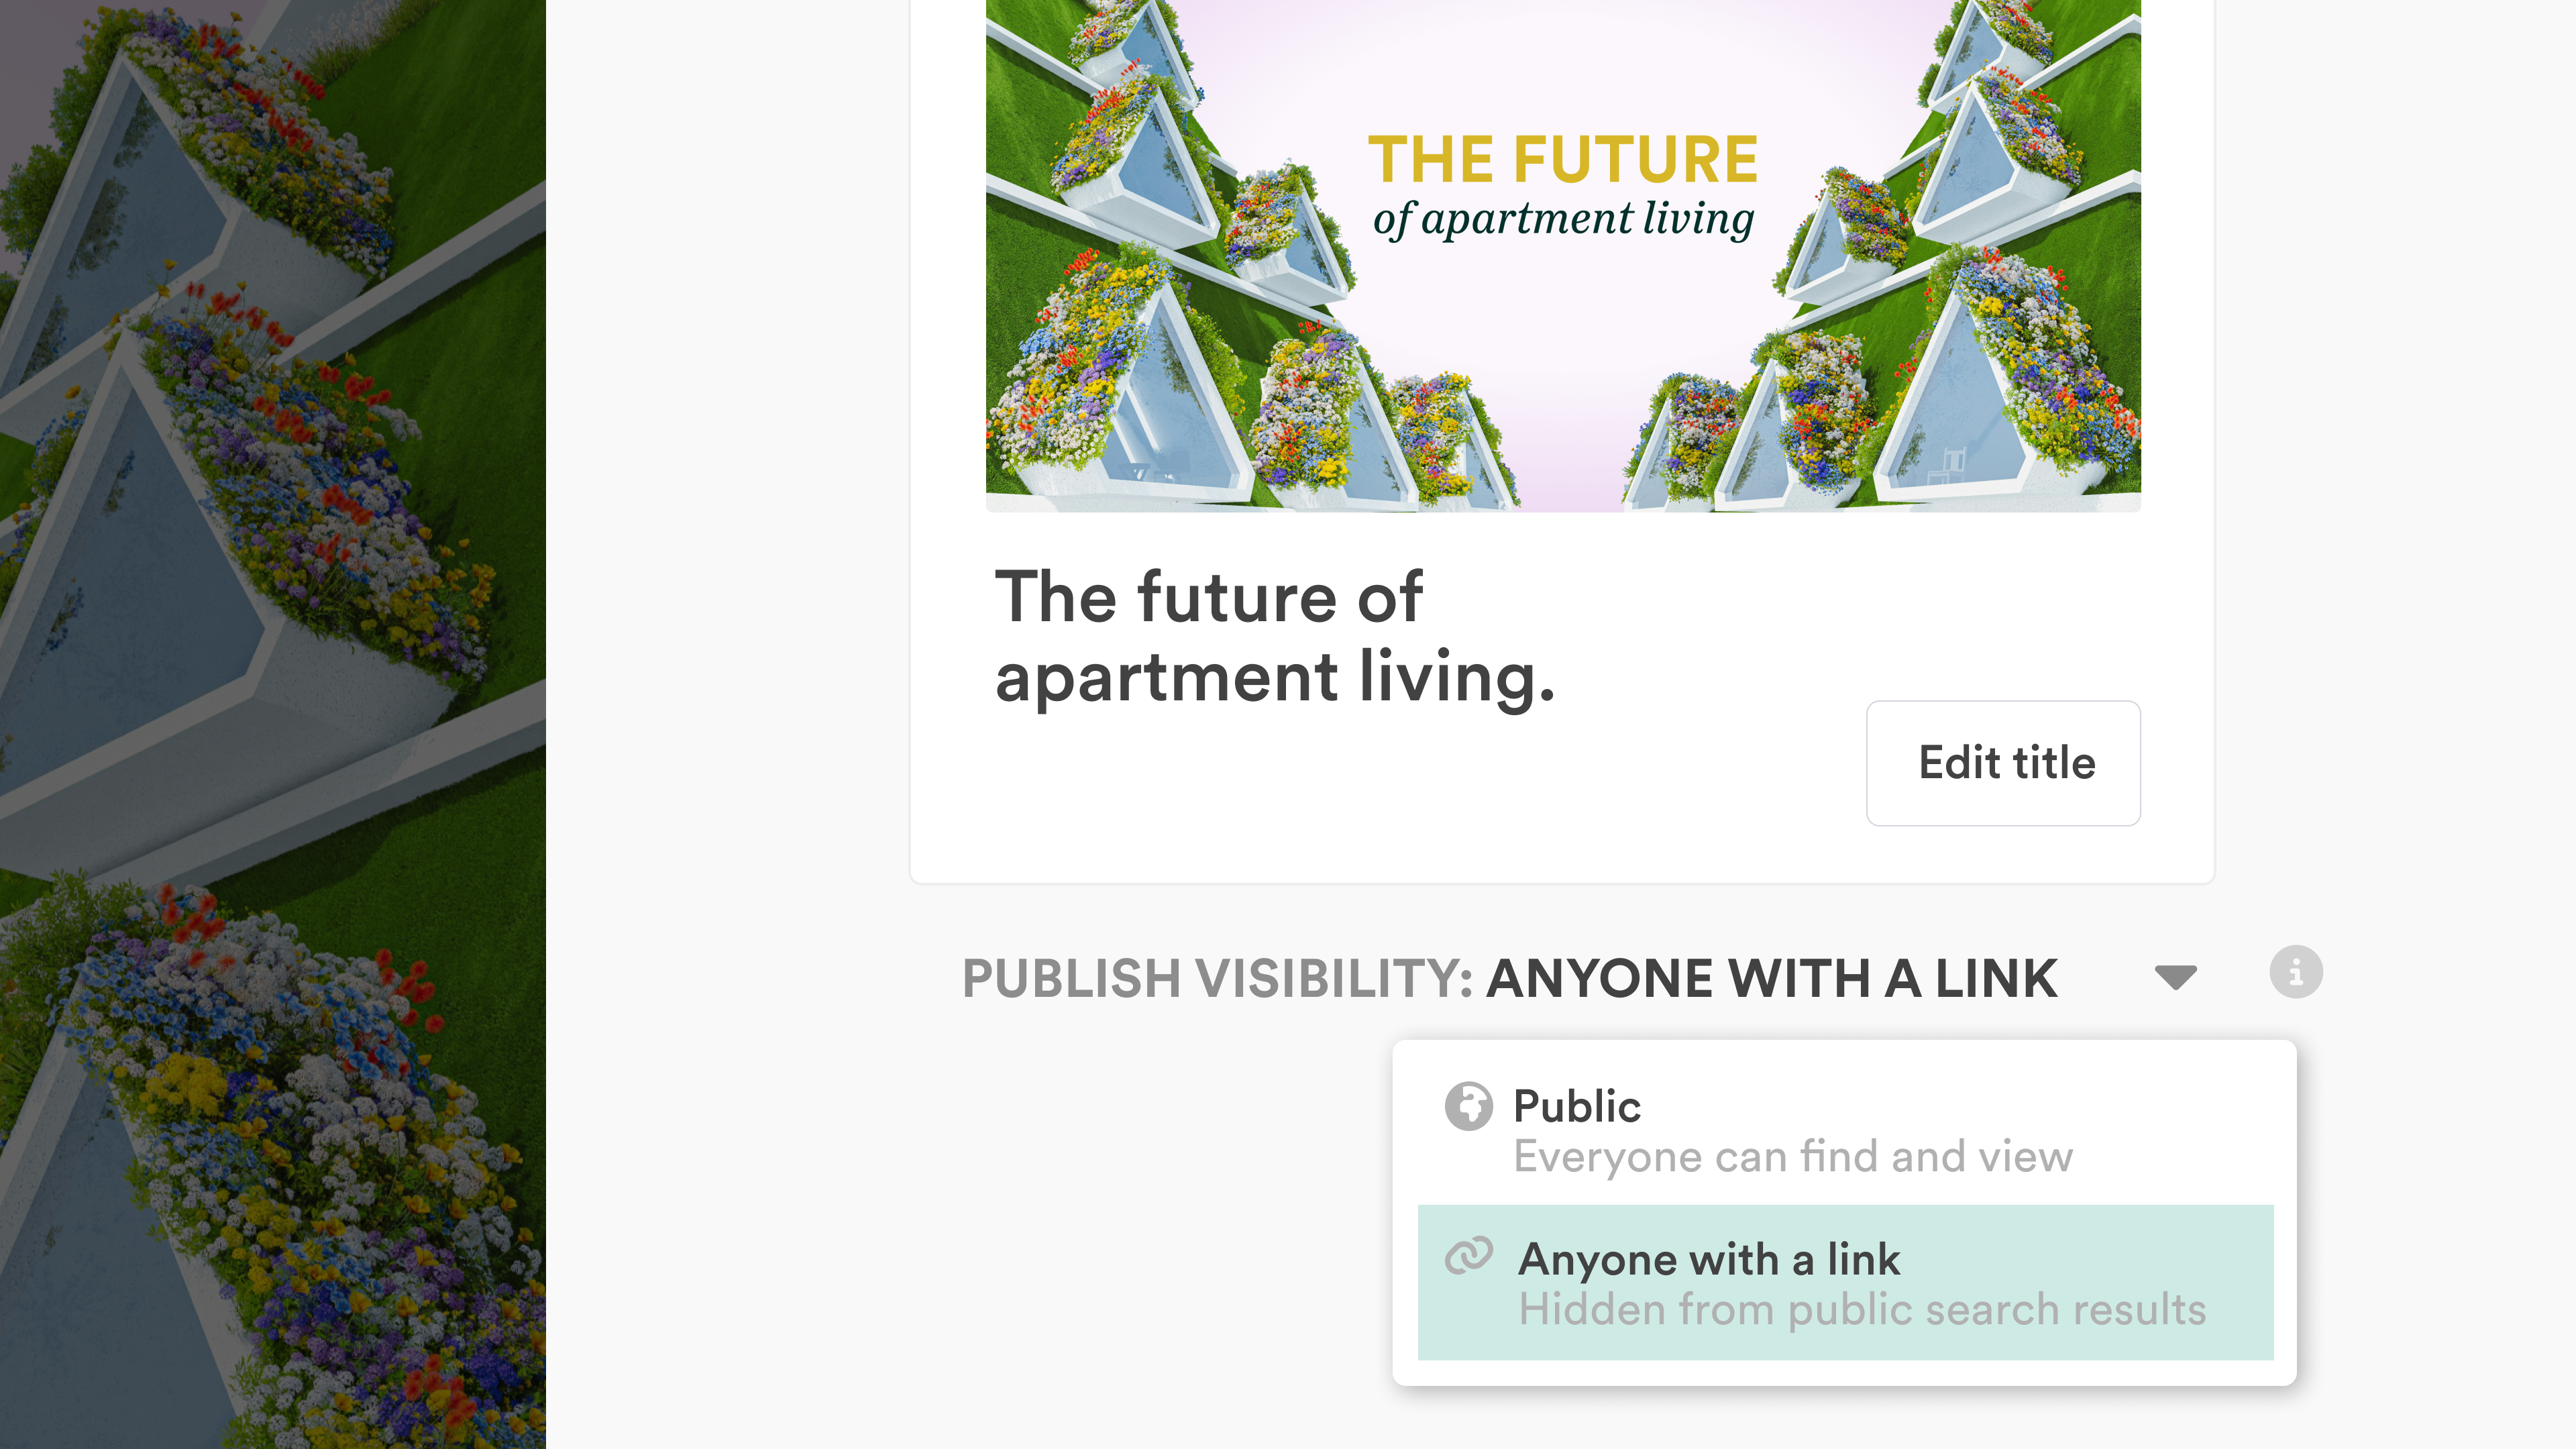Click the 'ANYONE WITH A LINK' current visibility value

pyautogui.click(x=1771, y=978)
